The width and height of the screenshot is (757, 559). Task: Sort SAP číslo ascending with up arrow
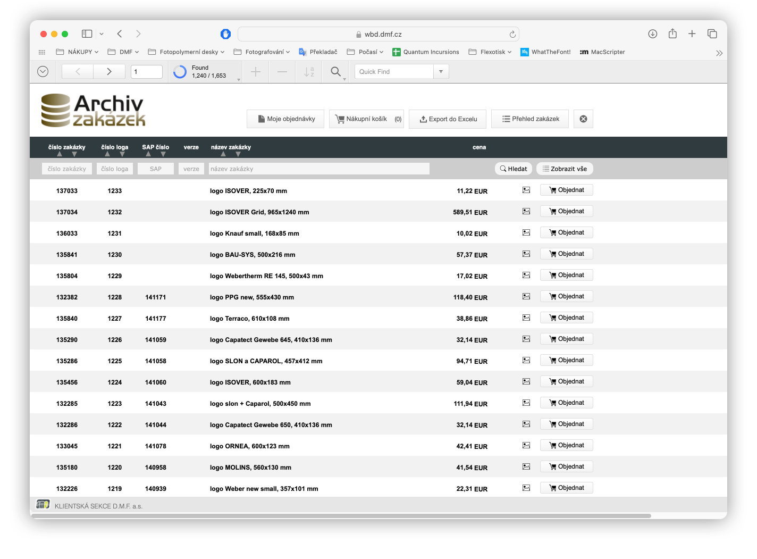coord(148,154)
